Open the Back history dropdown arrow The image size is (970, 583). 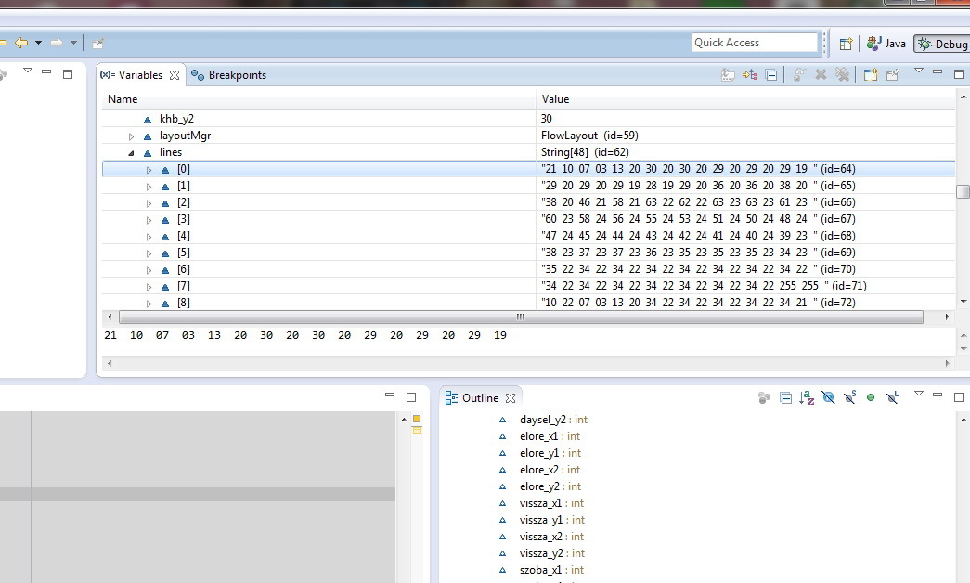pyautogui.click(x=38, y=43)
